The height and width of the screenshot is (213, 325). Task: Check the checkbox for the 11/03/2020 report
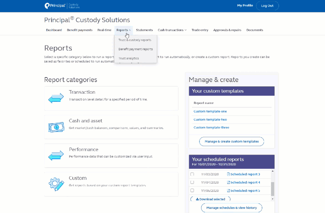[192, 174]
